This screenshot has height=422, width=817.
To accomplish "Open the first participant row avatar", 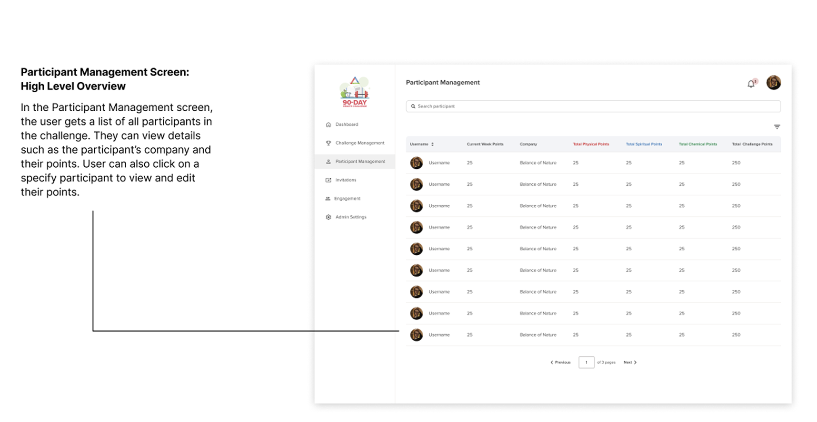I will [417, 163].
